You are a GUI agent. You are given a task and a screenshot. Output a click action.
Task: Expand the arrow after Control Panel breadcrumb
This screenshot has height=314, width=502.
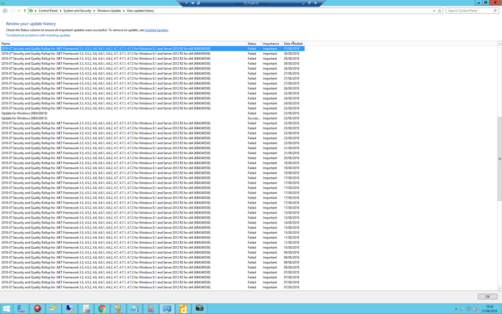[x=61, y=11]
